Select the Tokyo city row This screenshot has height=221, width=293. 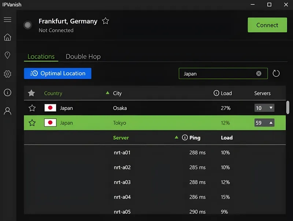point(155,123)
